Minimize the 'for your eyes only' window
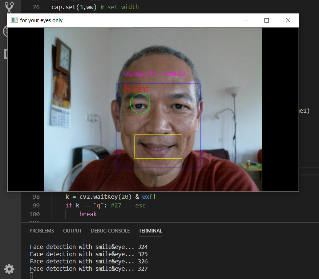Screen dimensions: 319x279 coord(245,20)
